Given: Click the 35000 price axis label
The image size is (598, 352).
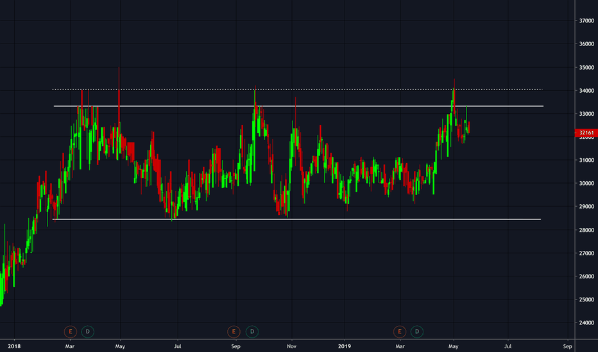Looking at the screenshot, I should coord(586,67).
